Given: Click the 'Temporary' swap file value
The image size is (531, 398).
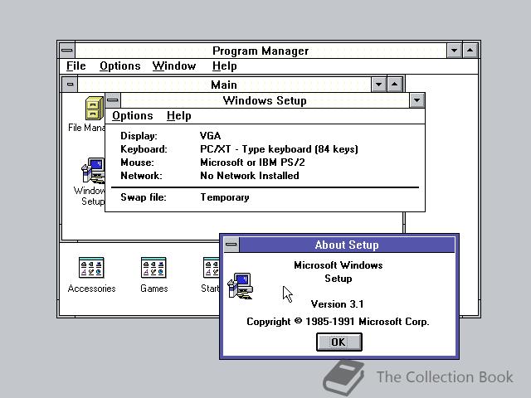Looking at the screenshot, I should pyautogui.click(x=225, y=197).
